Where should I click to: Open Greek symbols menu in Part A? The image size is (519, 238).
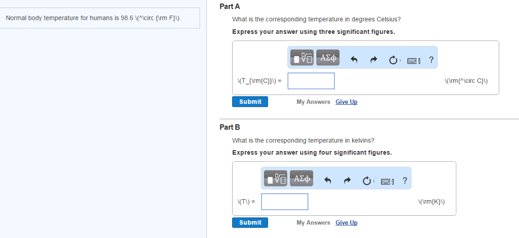[x=327, y=57]
